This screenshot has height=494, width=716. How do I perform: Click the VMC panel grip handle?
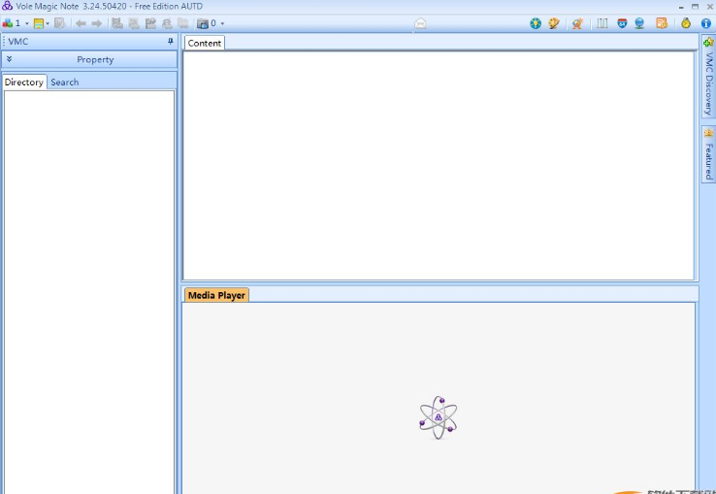(x=4, y=41)
